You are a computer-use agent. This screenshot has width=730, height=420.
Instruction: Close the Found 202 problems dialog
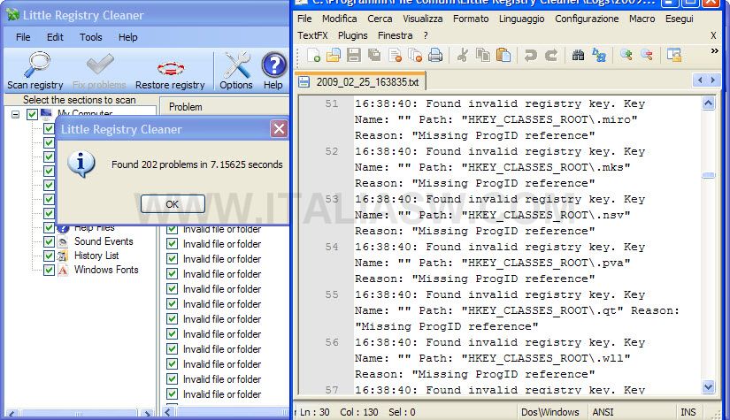[279, 129]
